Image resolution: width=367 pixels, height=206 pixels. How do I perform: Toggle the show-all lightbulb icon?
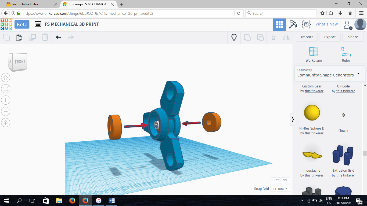[x=234, y=37]
